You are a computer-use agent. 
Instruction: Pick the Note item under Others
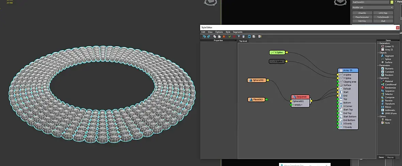pos(386,123)
